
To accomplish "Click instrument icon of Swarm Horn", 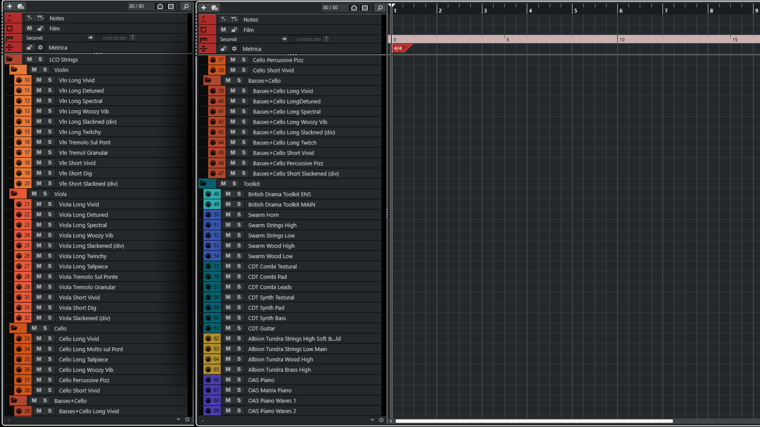I will 208,215.
